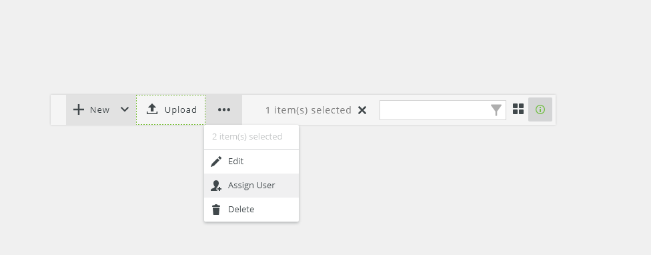Click the plus icon beside New
Screen dimensions: 651x255
[79, 109]
